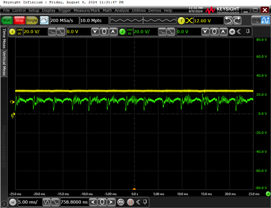The height and width of the screenshot is (208, 271).
Task: Edit the 758.8000 ns horizontal delay field
Action: [x=74, y=202]
